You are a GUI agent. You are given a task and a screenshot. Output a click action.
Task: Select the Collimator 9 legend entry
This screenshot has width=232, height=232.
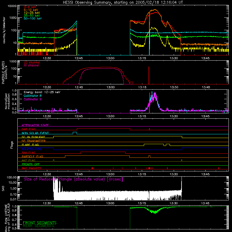click(32, 99)
